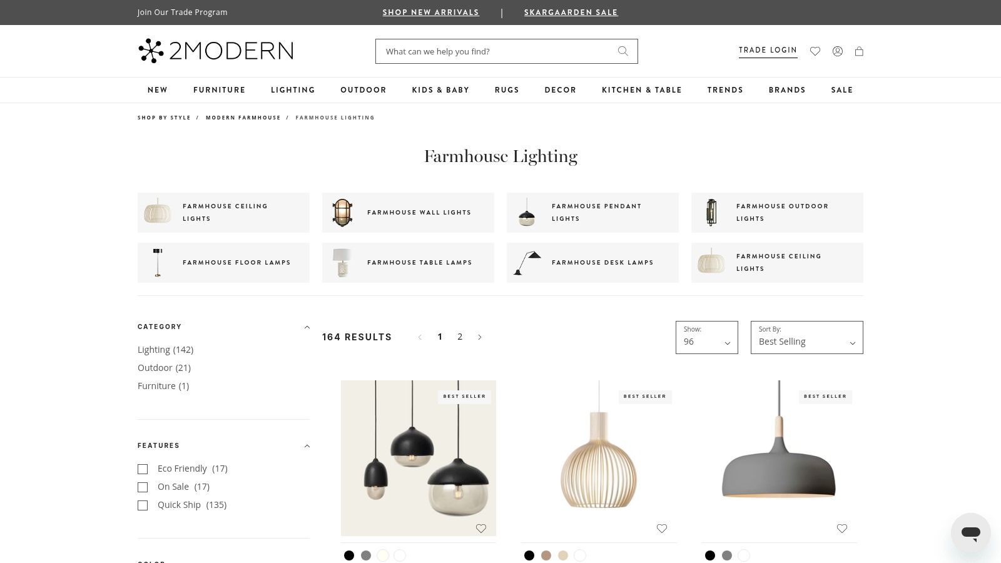The height and width of the screenshot is (563, 1001).
Task: Open the wishlist heart icon in header
Action: (x=815, y=51)
